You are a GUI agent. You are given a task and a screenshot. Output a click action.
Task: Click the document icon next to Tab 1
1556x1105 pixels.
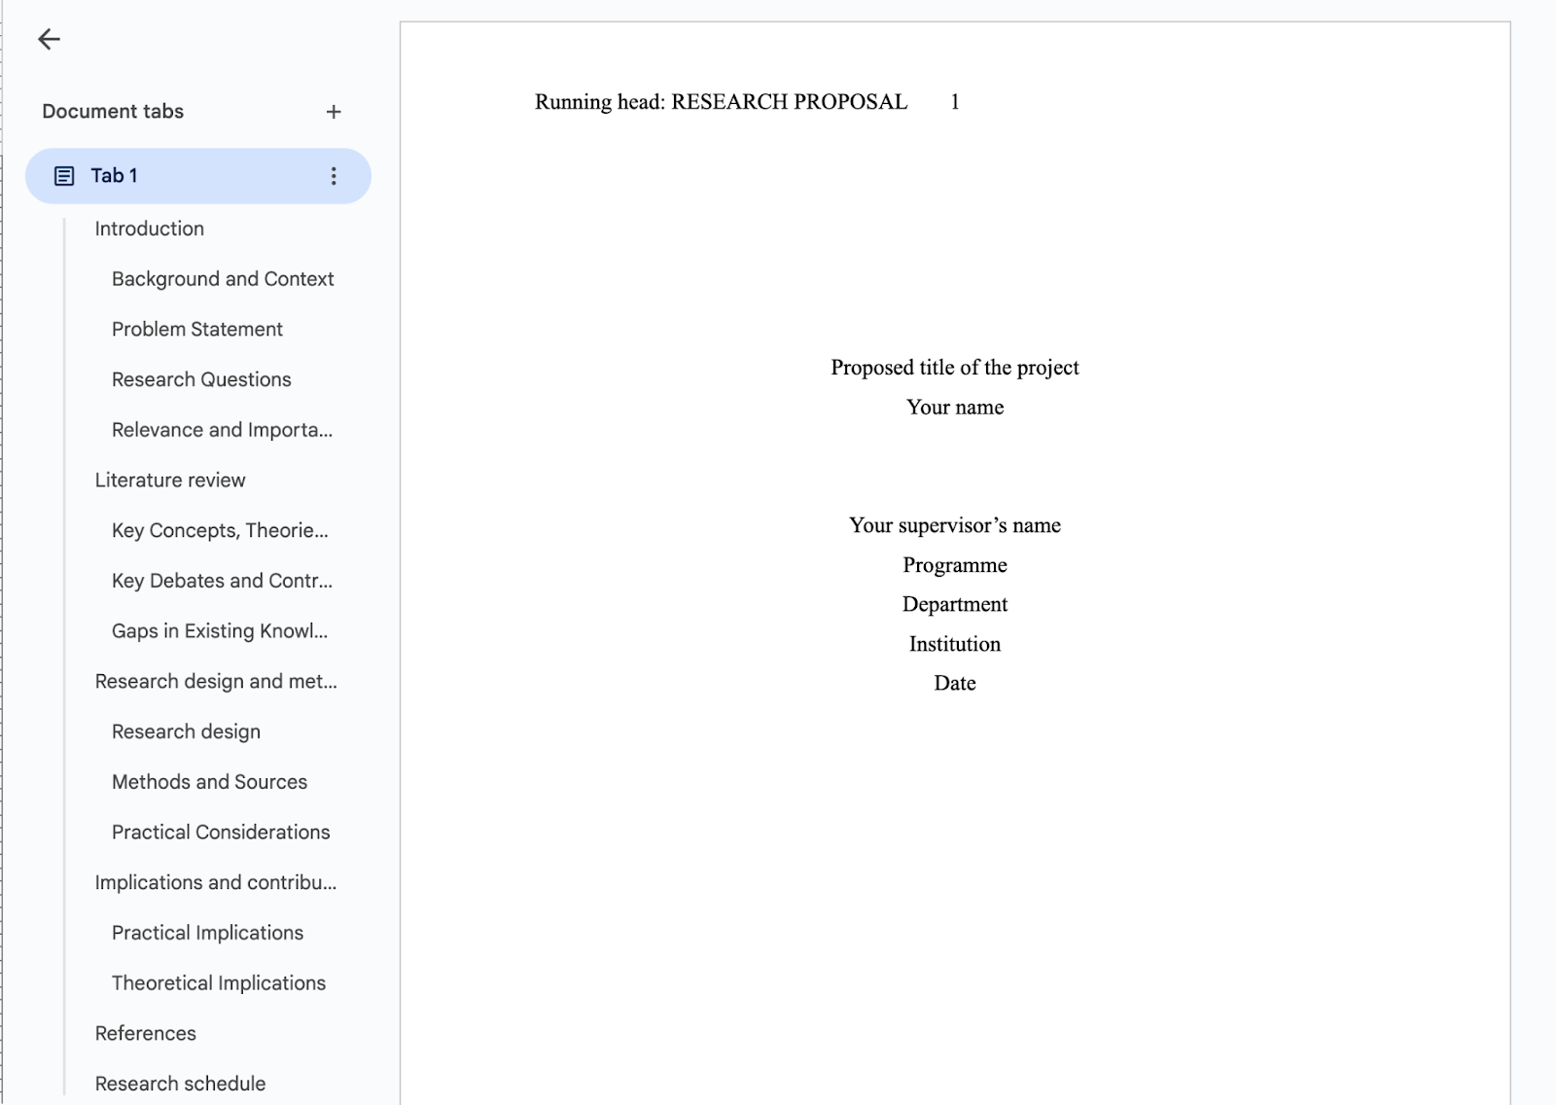(64, 175)
